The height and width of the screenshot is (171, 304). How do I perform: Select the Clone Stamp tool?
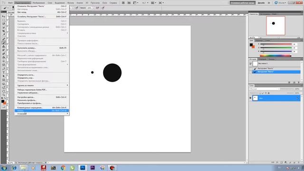pyautogui.click(x=4, y=47)
